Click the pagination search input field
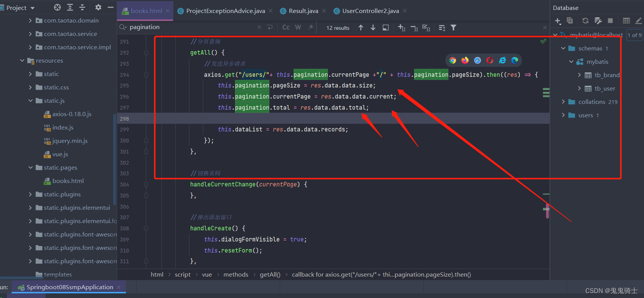Viewport: 644px width, 298px height. pyautogui.click(x=191, y=27)
